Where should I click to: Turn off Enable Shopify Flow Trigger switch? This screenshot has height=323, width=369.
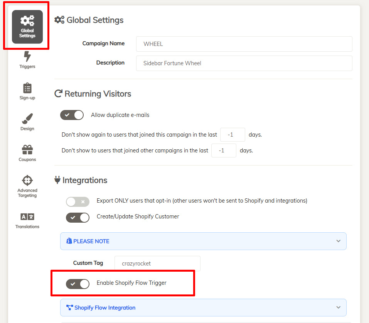click(78, 284)
